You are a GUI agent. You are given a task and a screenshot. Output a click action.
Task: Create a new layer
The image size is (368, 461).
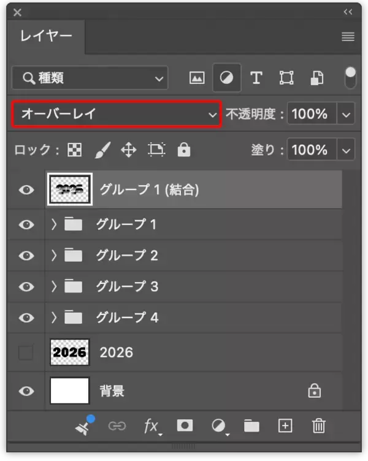(285, 425)
